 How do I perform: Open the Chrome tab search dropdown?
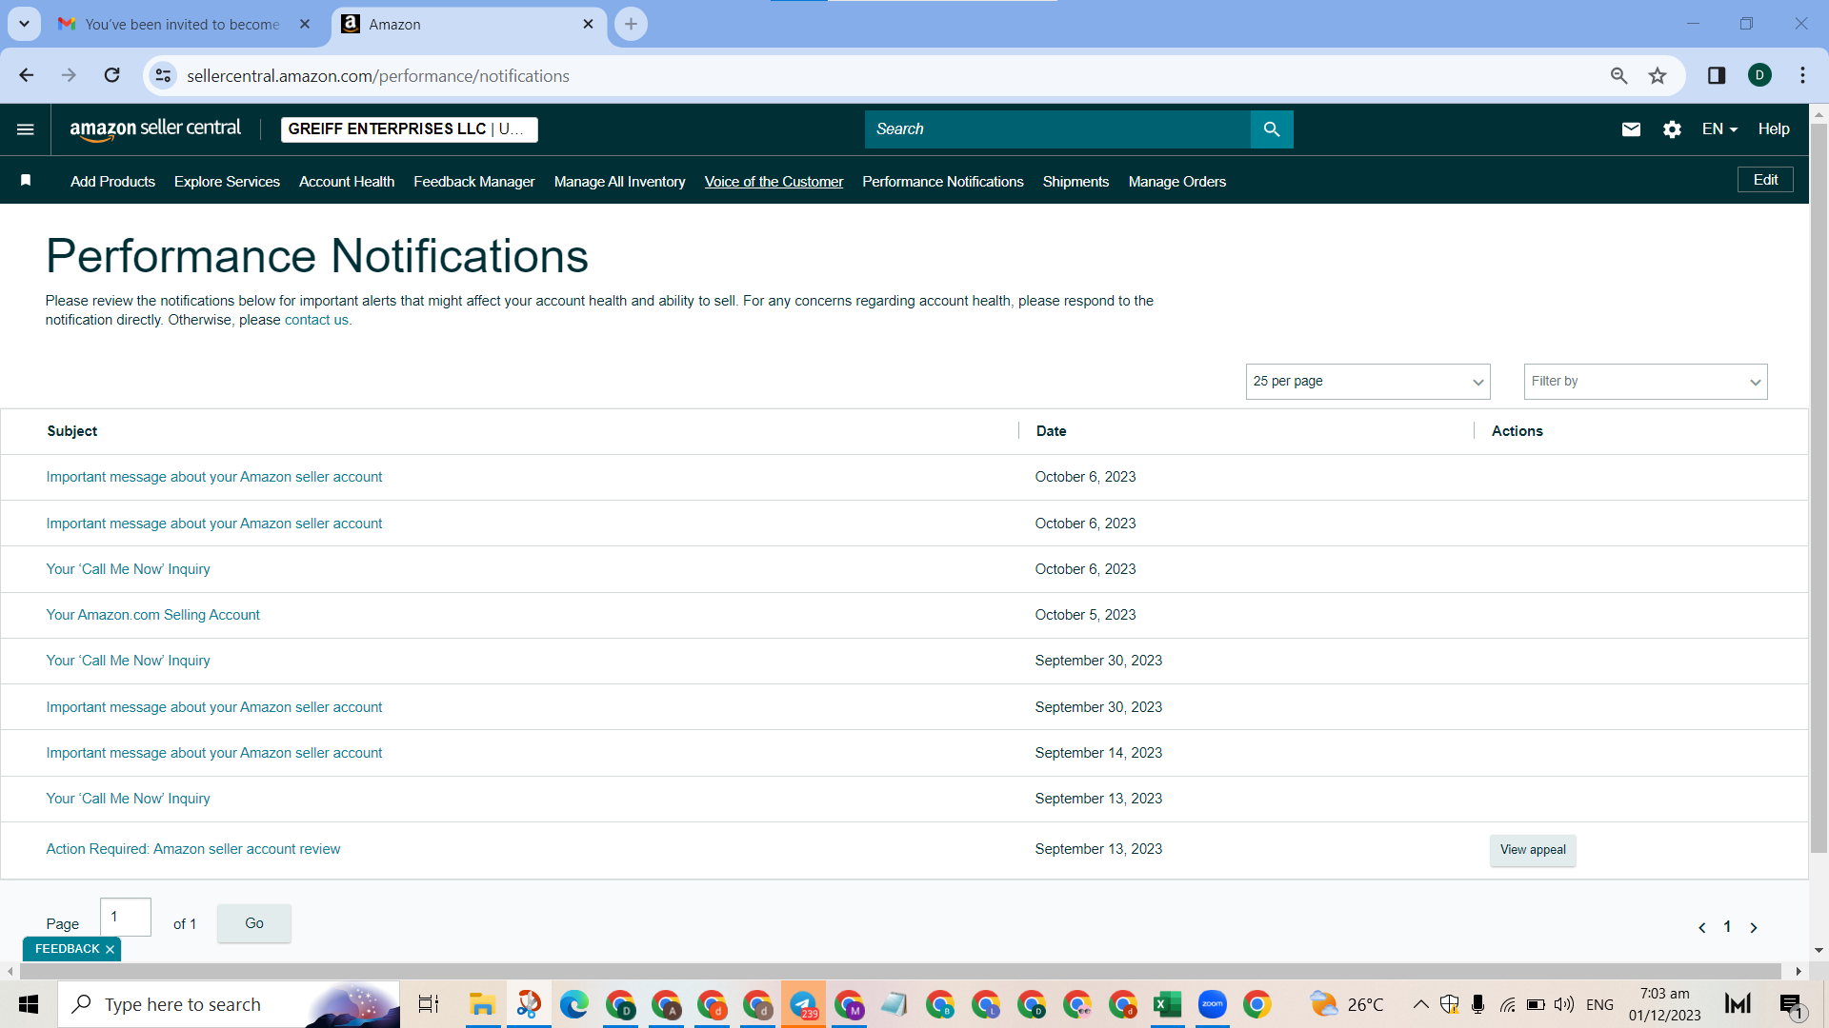pos(24,24)
